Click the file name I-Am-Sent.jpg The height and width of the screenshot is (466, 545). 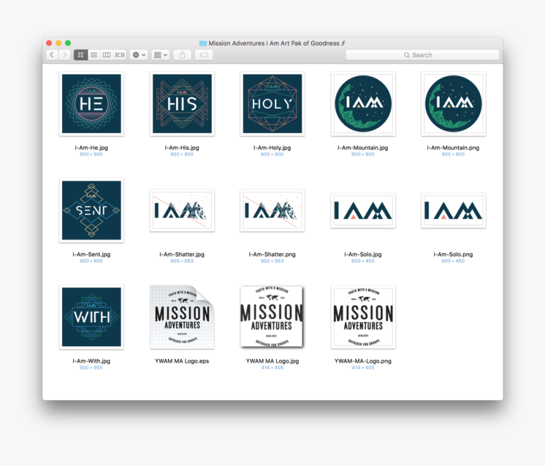coord(91,254)
